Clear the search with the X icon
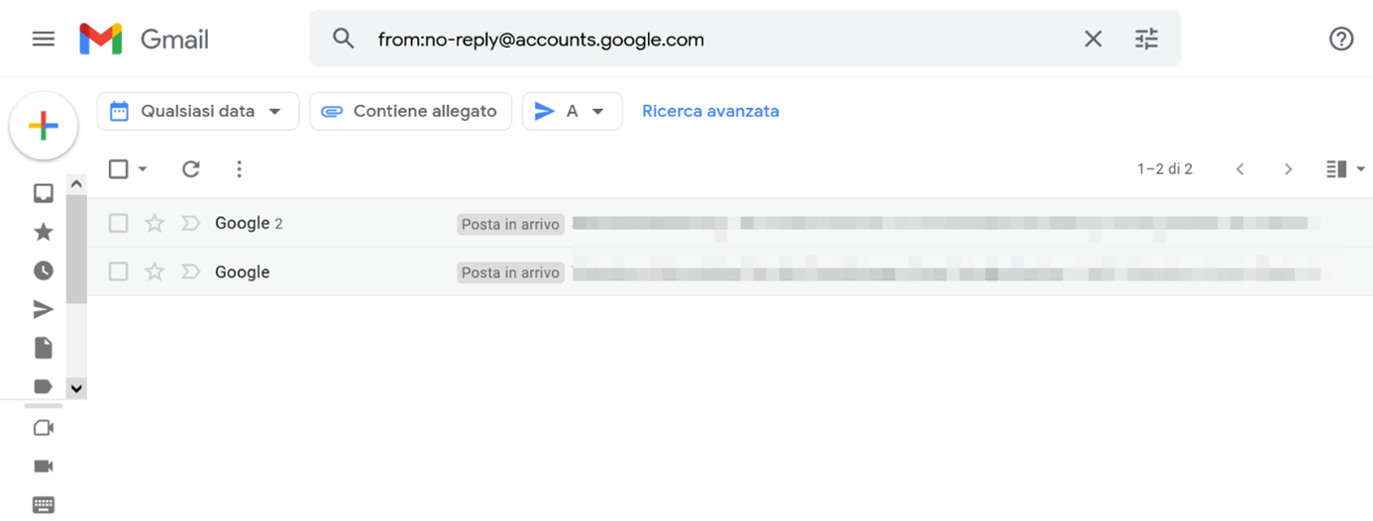Viewport: 1373px width, 521px height. point(1093,39)
